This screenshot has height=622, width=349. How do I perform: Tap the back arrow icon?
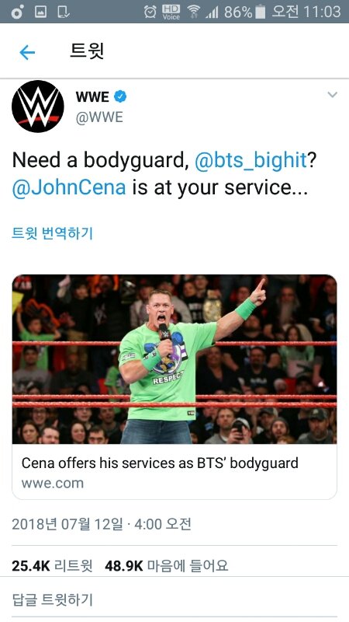click(x=27, y=52)
